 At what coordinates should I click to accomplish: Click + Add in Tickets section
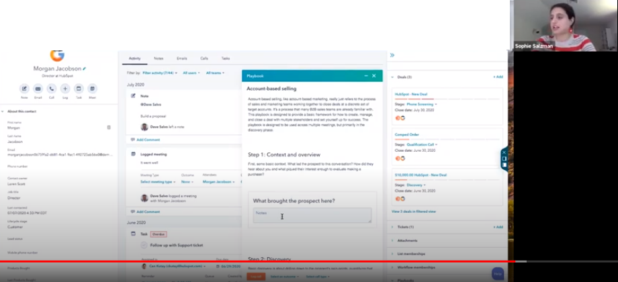click(498, 227)
